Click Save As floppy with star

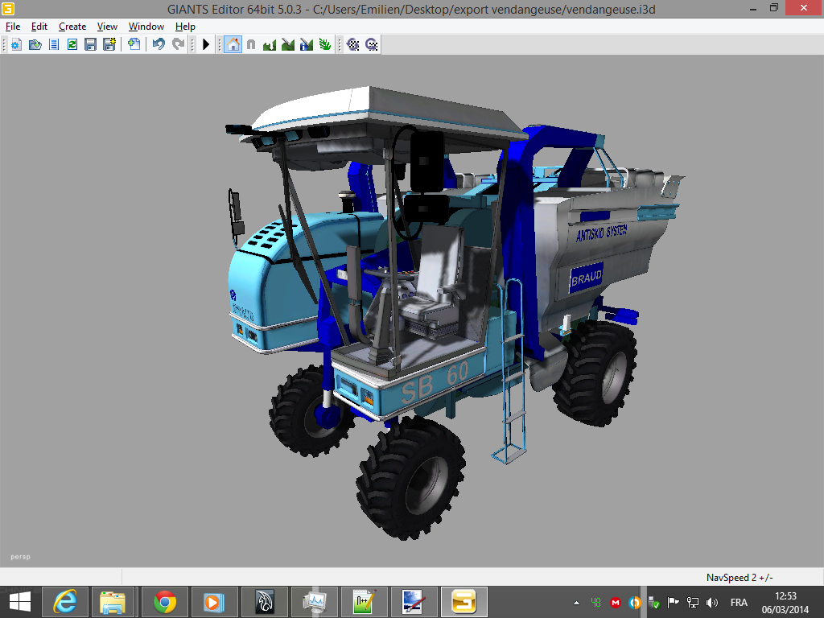click(x=109, y=45)
